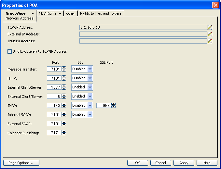Click the Internal Client/Server port field 1677
Viewport: 221px width, 169px height.
tap(54, 87)
